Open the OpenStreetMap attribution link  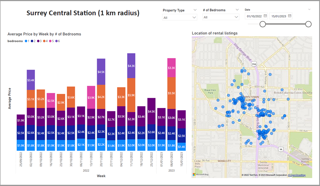pyautogui.click(x=297, y=175)
